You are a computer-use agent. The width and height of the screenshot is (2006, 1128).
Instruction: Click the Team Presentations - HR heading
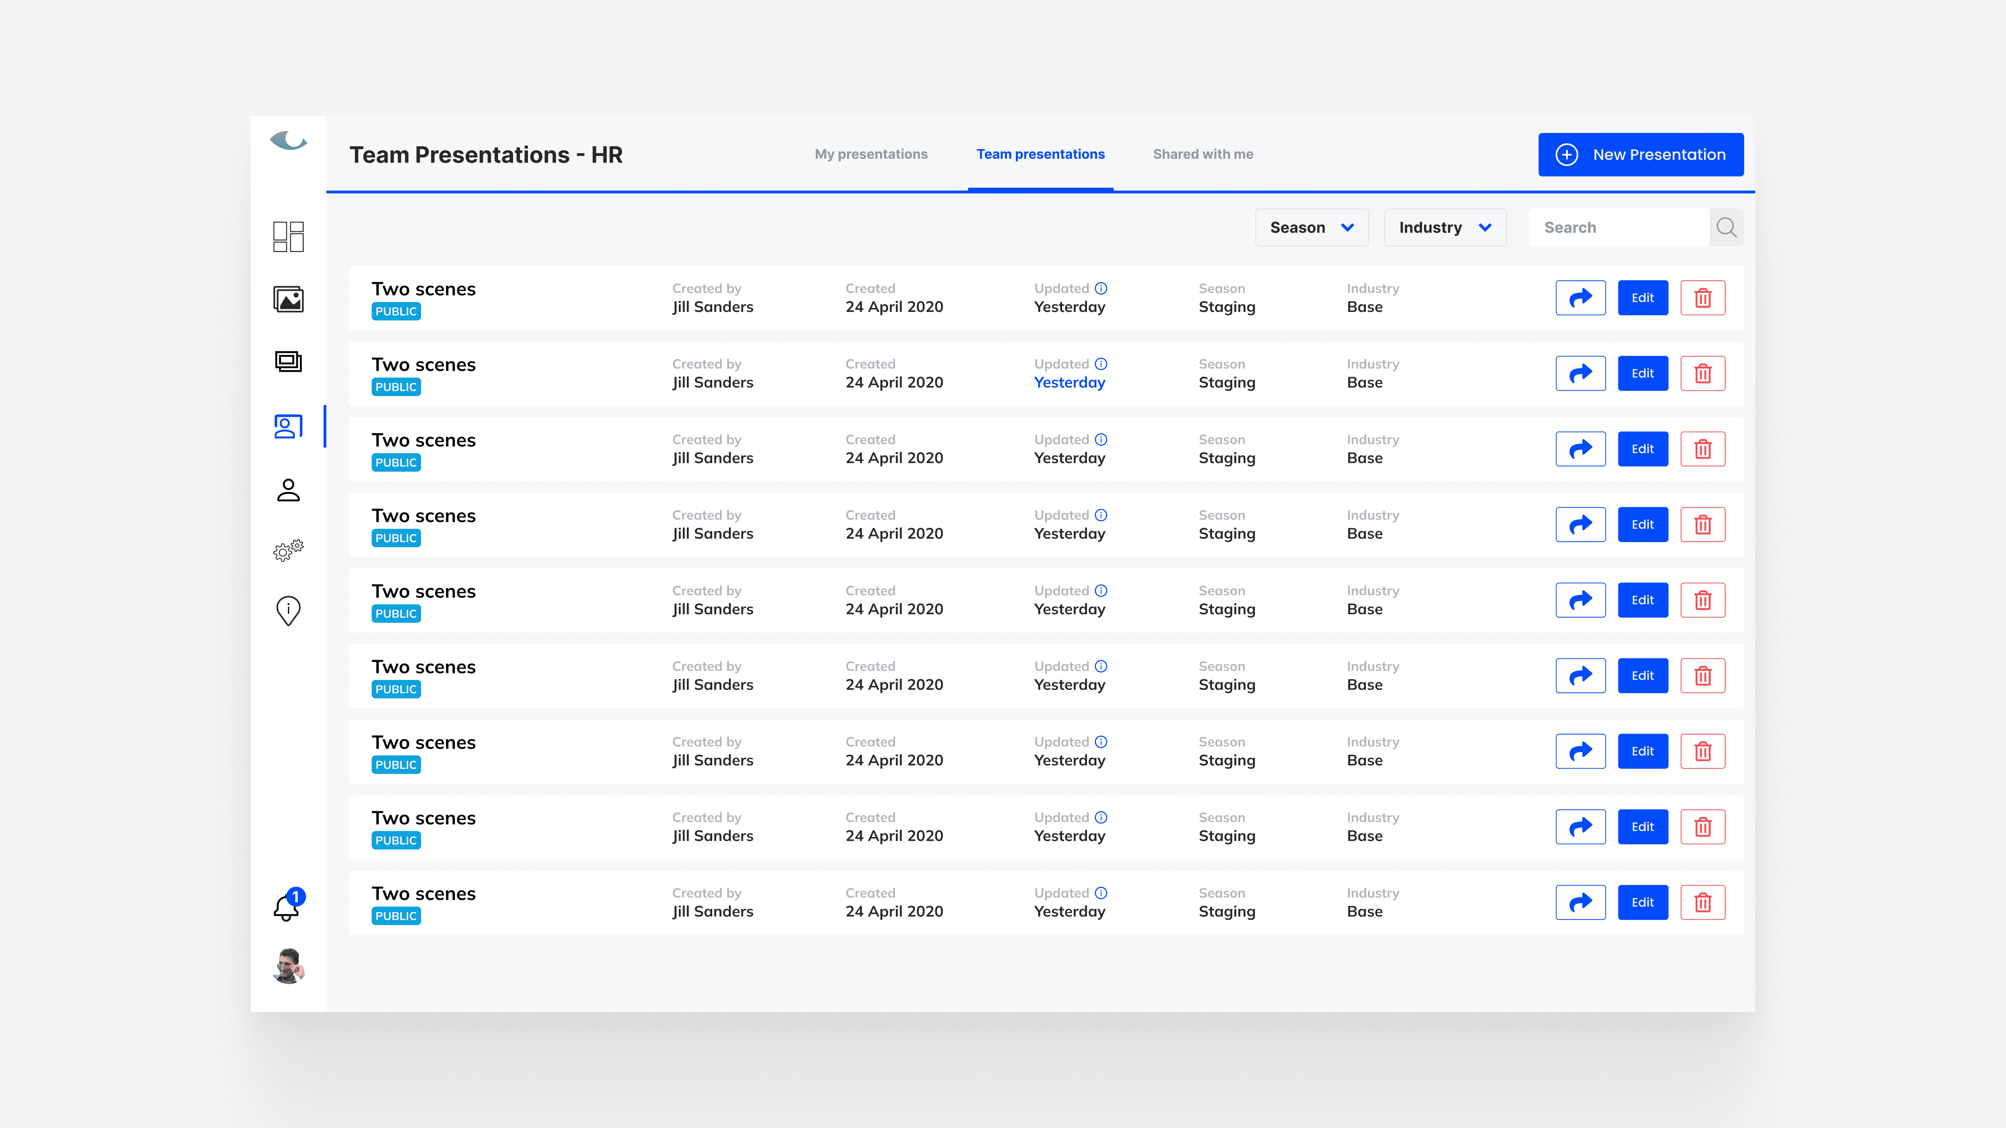point(486,155)
